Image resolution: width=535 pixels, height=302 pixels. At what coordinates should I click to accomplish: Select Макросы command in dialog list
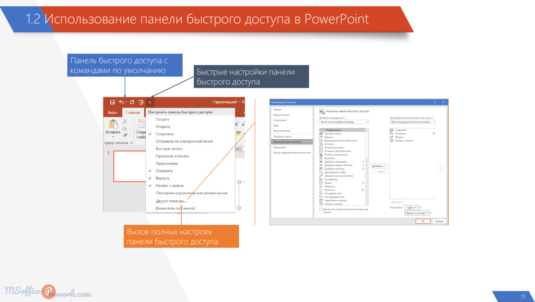point(342,187)
